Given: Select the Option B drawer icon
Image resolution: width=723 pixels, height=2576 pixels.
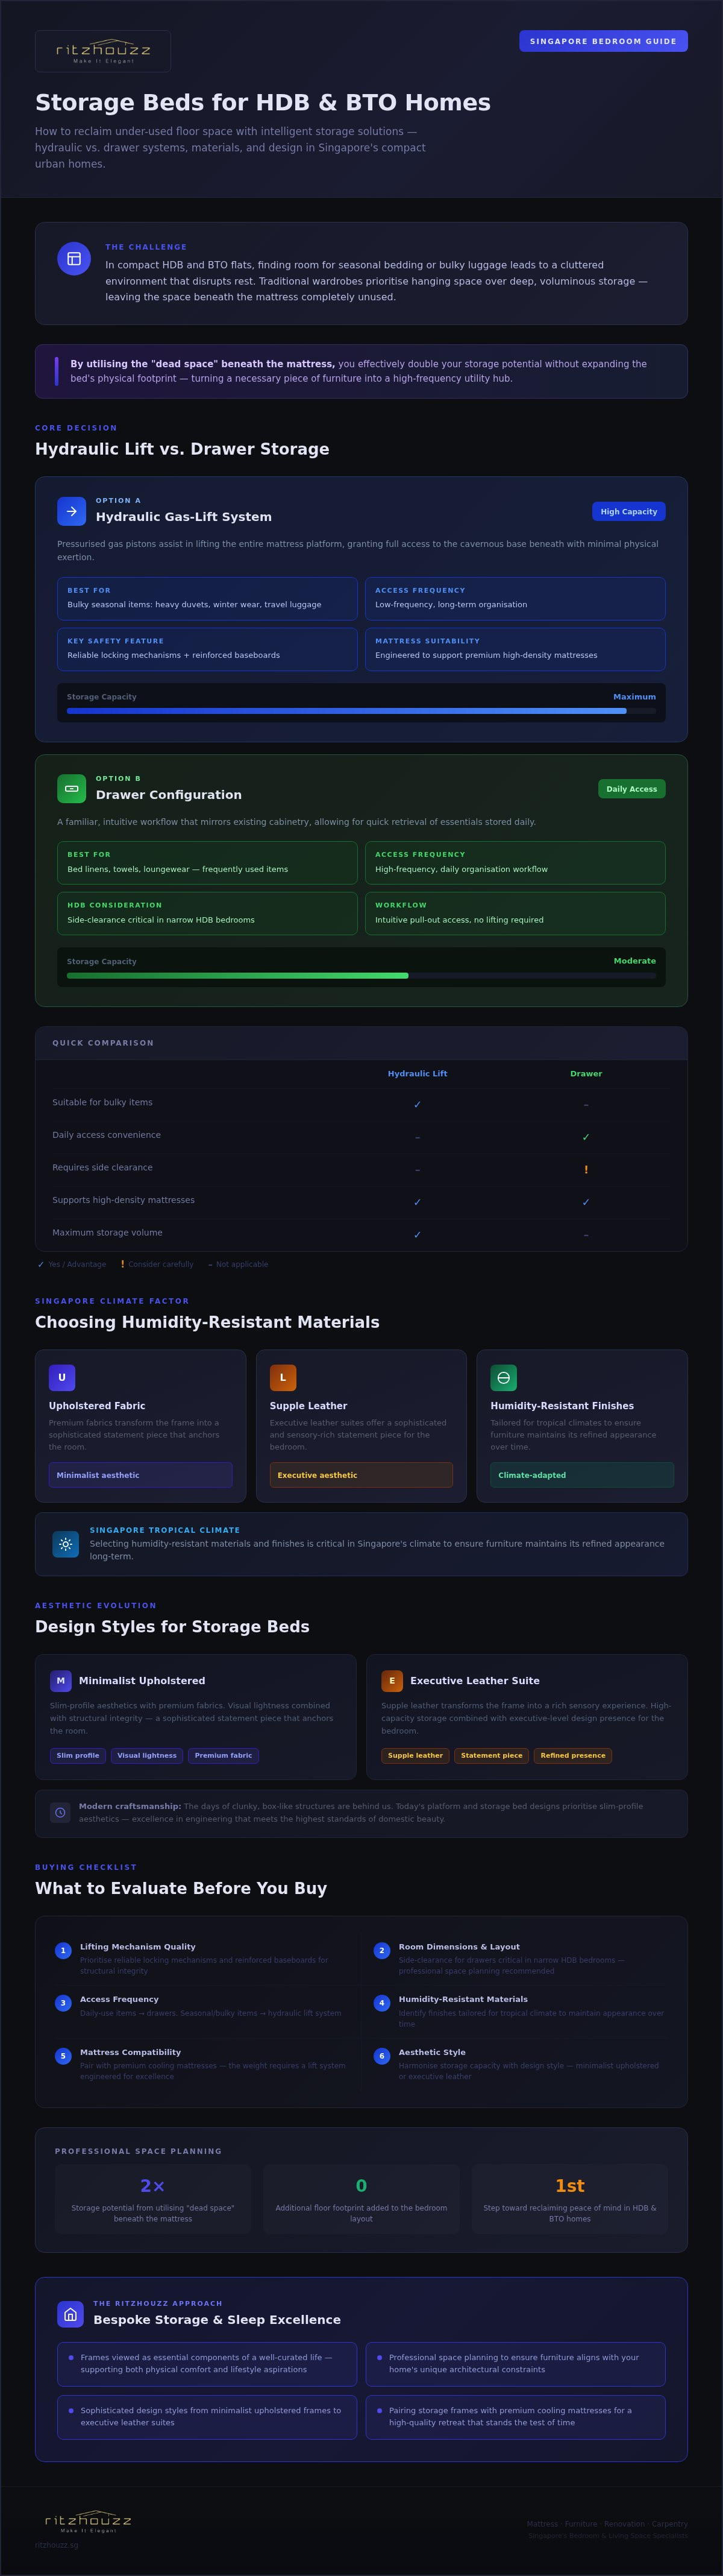Looking at the screenshot, I should (x=72, y=789).
